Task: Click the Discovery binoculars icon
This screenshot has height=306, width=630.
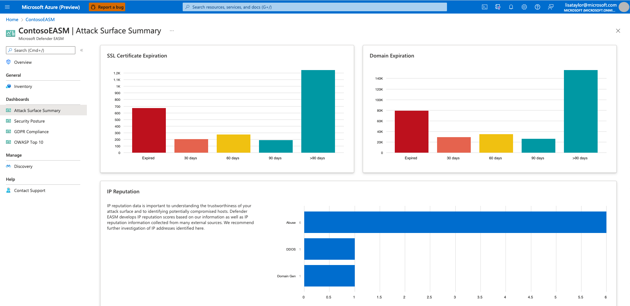Action: coord(9,166)
